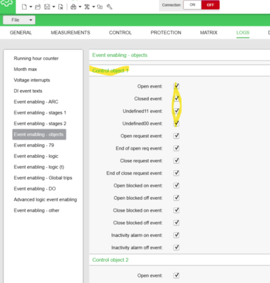Viewport: 270px width, 283px height.
Task: Open Event enabling - logic
Action: click(x=36, y=156)
